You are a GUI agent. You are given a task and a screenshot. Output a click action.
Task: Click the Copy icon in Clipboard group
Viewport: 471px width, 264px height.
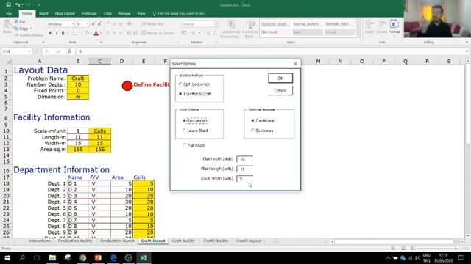pos(16,29)
